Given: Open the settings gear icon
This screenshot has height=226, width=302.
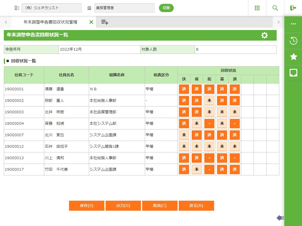Looking at the screenshot, I should pos(265,35).
